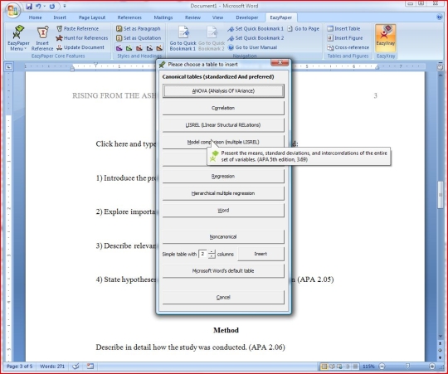Screen dimensions: 448x374
Task: Click the Office button
Action: (x=12, y=10)
